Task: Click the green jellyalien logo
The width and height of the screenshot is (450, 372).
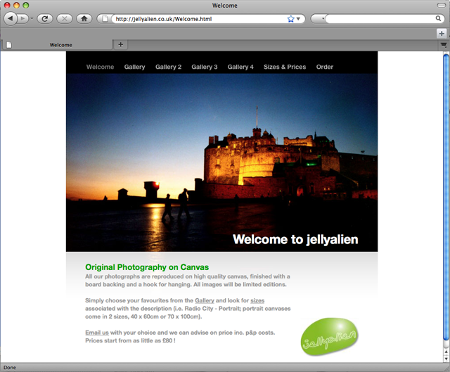Action: click(x=330, y=336)
